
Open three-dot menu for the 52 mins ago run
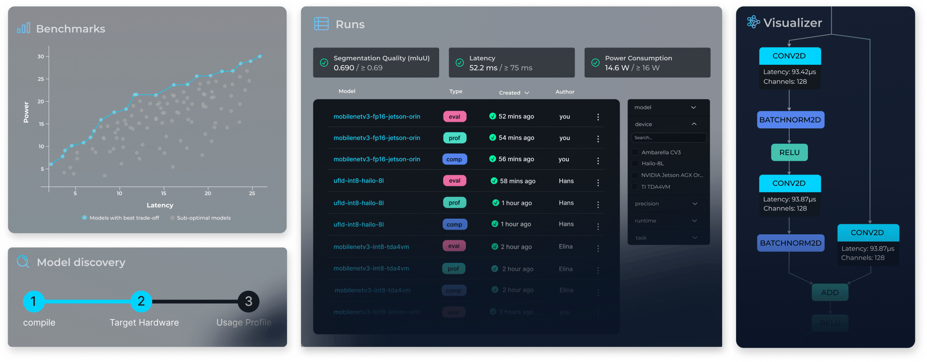coord(598,117)
